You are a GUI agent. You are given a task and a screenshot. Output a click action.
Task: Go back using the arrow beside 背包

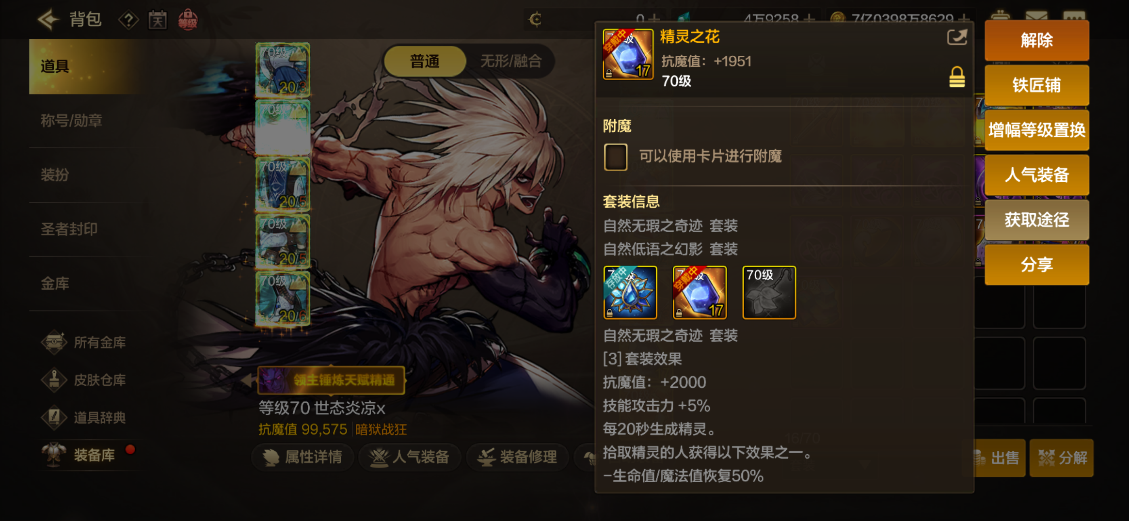pyautogui.click(x=48, y=19)
